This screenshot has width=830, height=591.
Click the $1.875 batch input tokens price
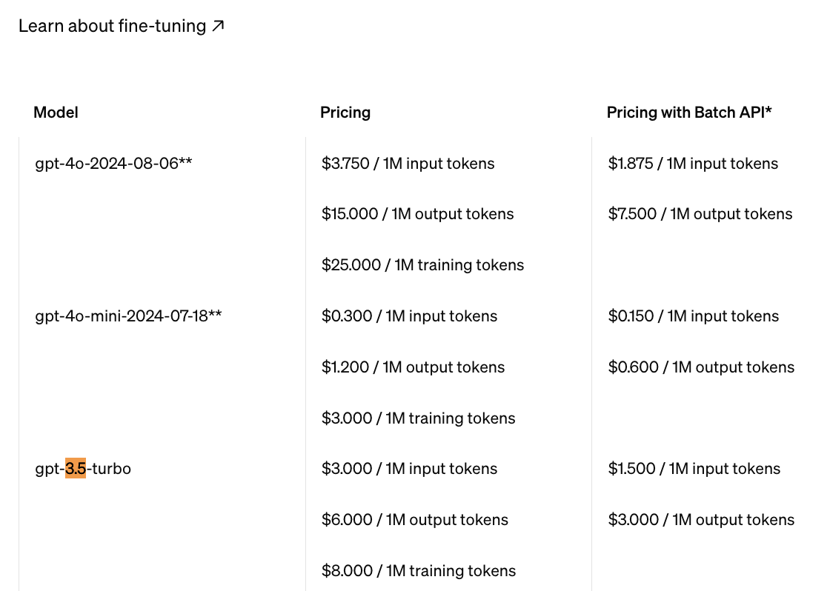693,164
